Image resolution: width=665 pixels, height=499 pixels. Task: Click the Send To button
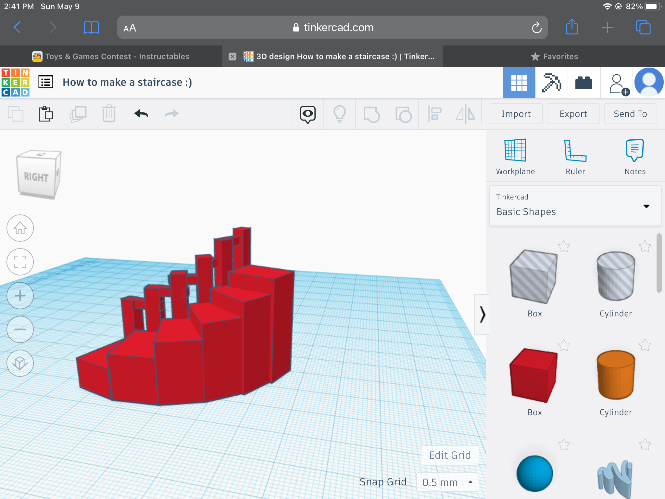coord(630,114)
